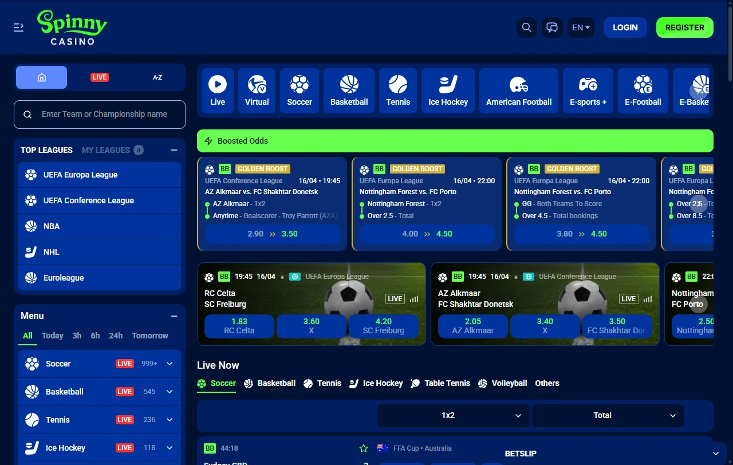Screen dimensions: 733x465
Task: Select the 3h time filter
Action: tap(77, 336)
